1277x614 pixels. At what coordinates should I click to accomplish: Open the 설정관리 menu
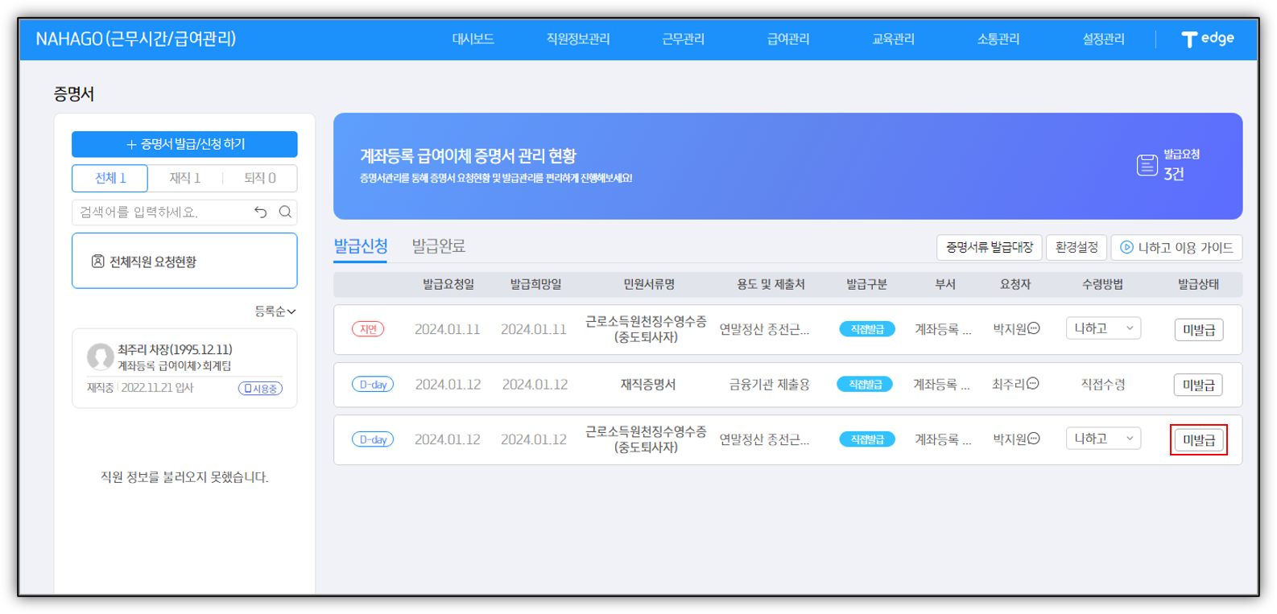[x=1103, y=39]
